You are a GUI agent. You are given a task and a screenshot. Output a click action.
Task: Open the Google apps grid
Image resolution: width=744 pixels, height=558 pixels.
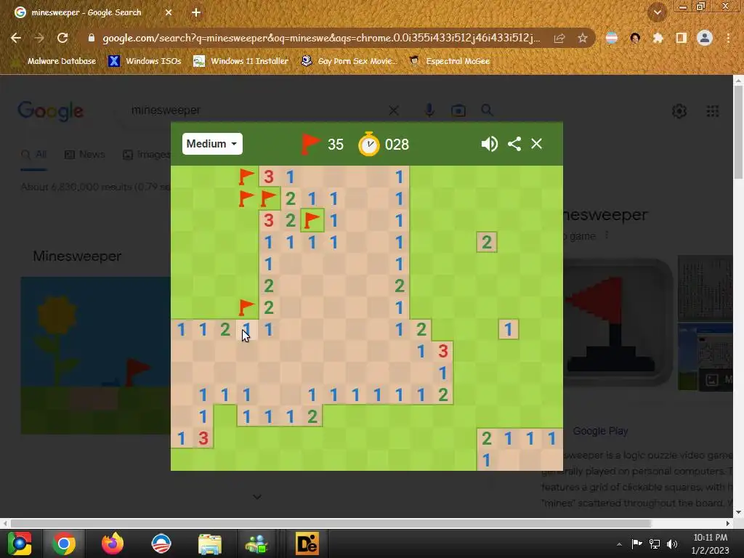(713, 111)
